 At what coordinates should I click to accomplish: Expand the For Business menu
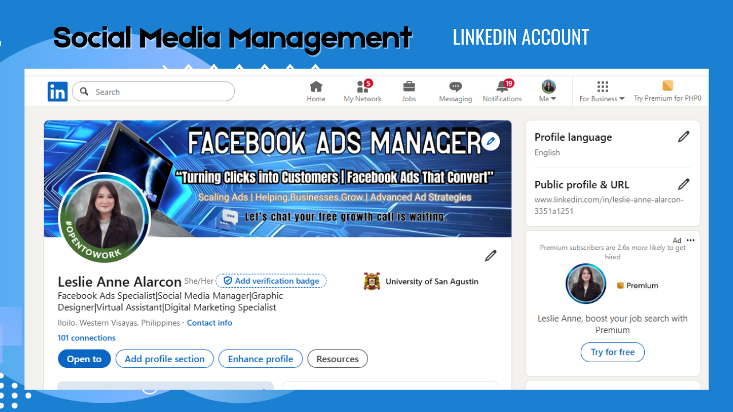(602, 92)
